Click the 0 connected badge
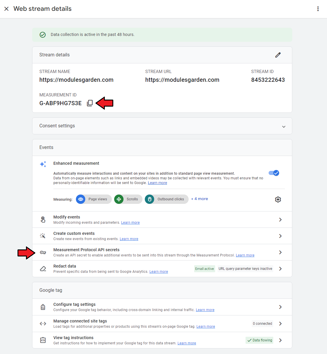The height and width of the screenshot is (354, 327). pos(262,324)
